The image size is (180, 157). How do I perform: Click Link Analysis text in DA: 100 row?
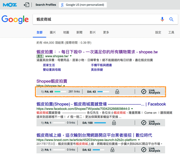pos(154,123)
